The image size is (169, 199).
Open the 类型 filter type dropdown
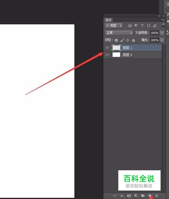pos(114,26)
